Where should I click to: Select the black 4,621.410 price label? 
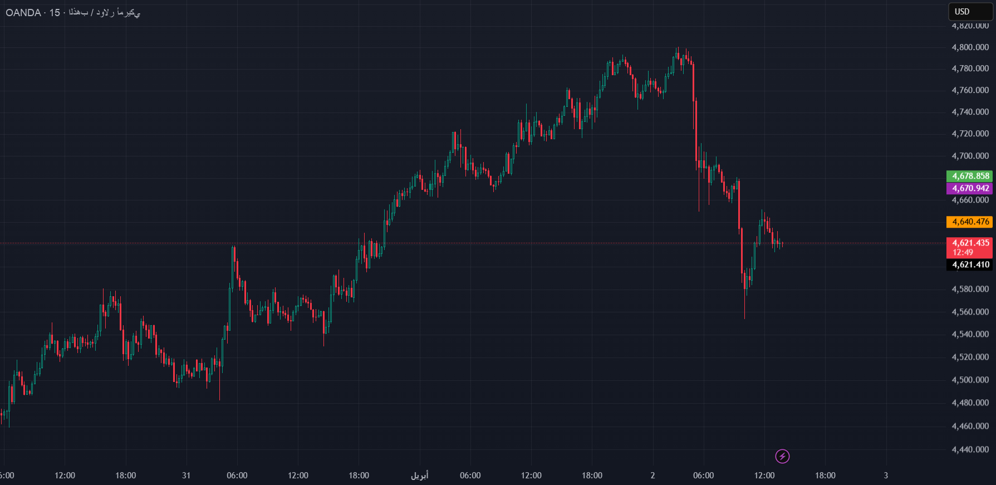969,264
